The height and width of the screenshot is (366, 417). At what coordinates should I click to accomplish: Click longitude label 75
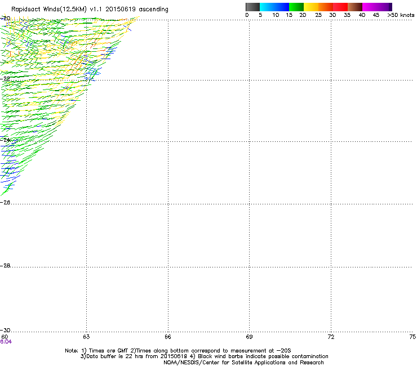click(x=412, y=337)
